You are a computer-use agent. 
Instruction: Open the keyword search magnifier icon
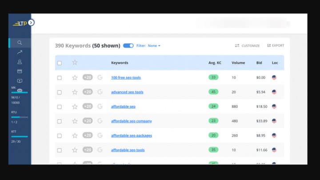(x=20, y=43)
